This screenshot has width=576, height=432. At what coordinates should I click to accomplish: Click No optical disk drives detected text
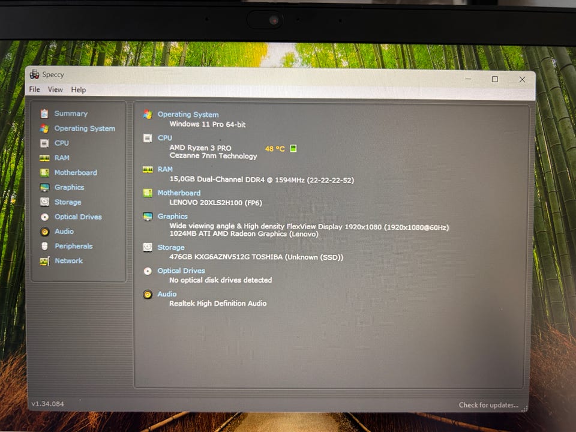click(221, 280)
